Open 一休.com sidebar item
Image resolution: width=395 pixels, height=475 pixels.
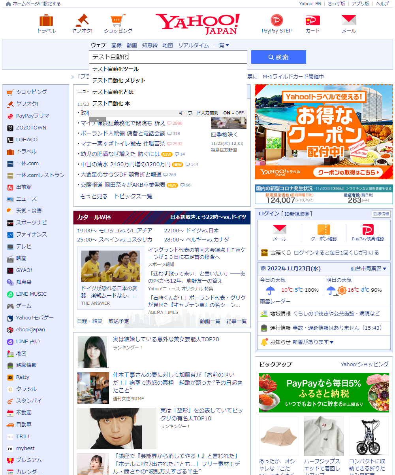pos(27,163)
